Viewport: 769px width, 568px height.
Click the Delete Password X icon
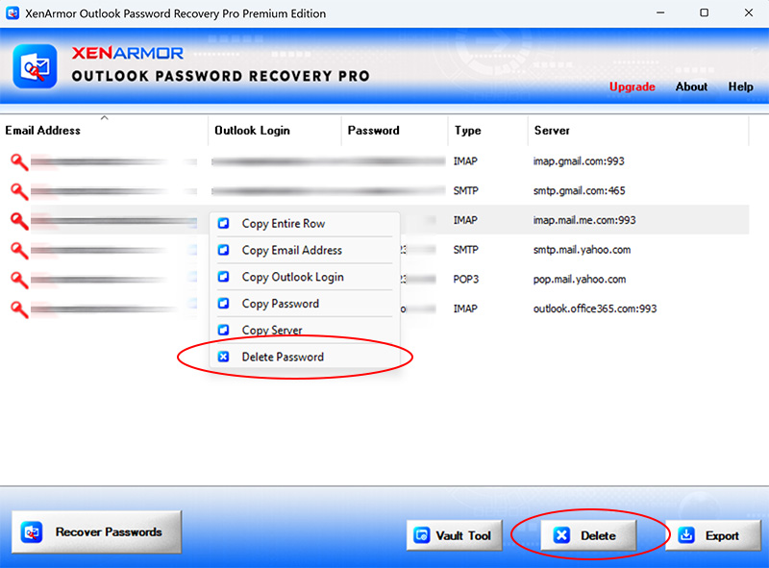(223, 357)
